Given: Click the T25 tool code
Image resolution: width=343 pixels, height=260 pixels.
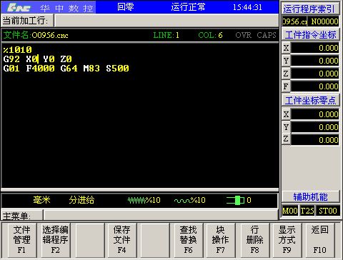Looking at the screenshot, I should [307, 211].
